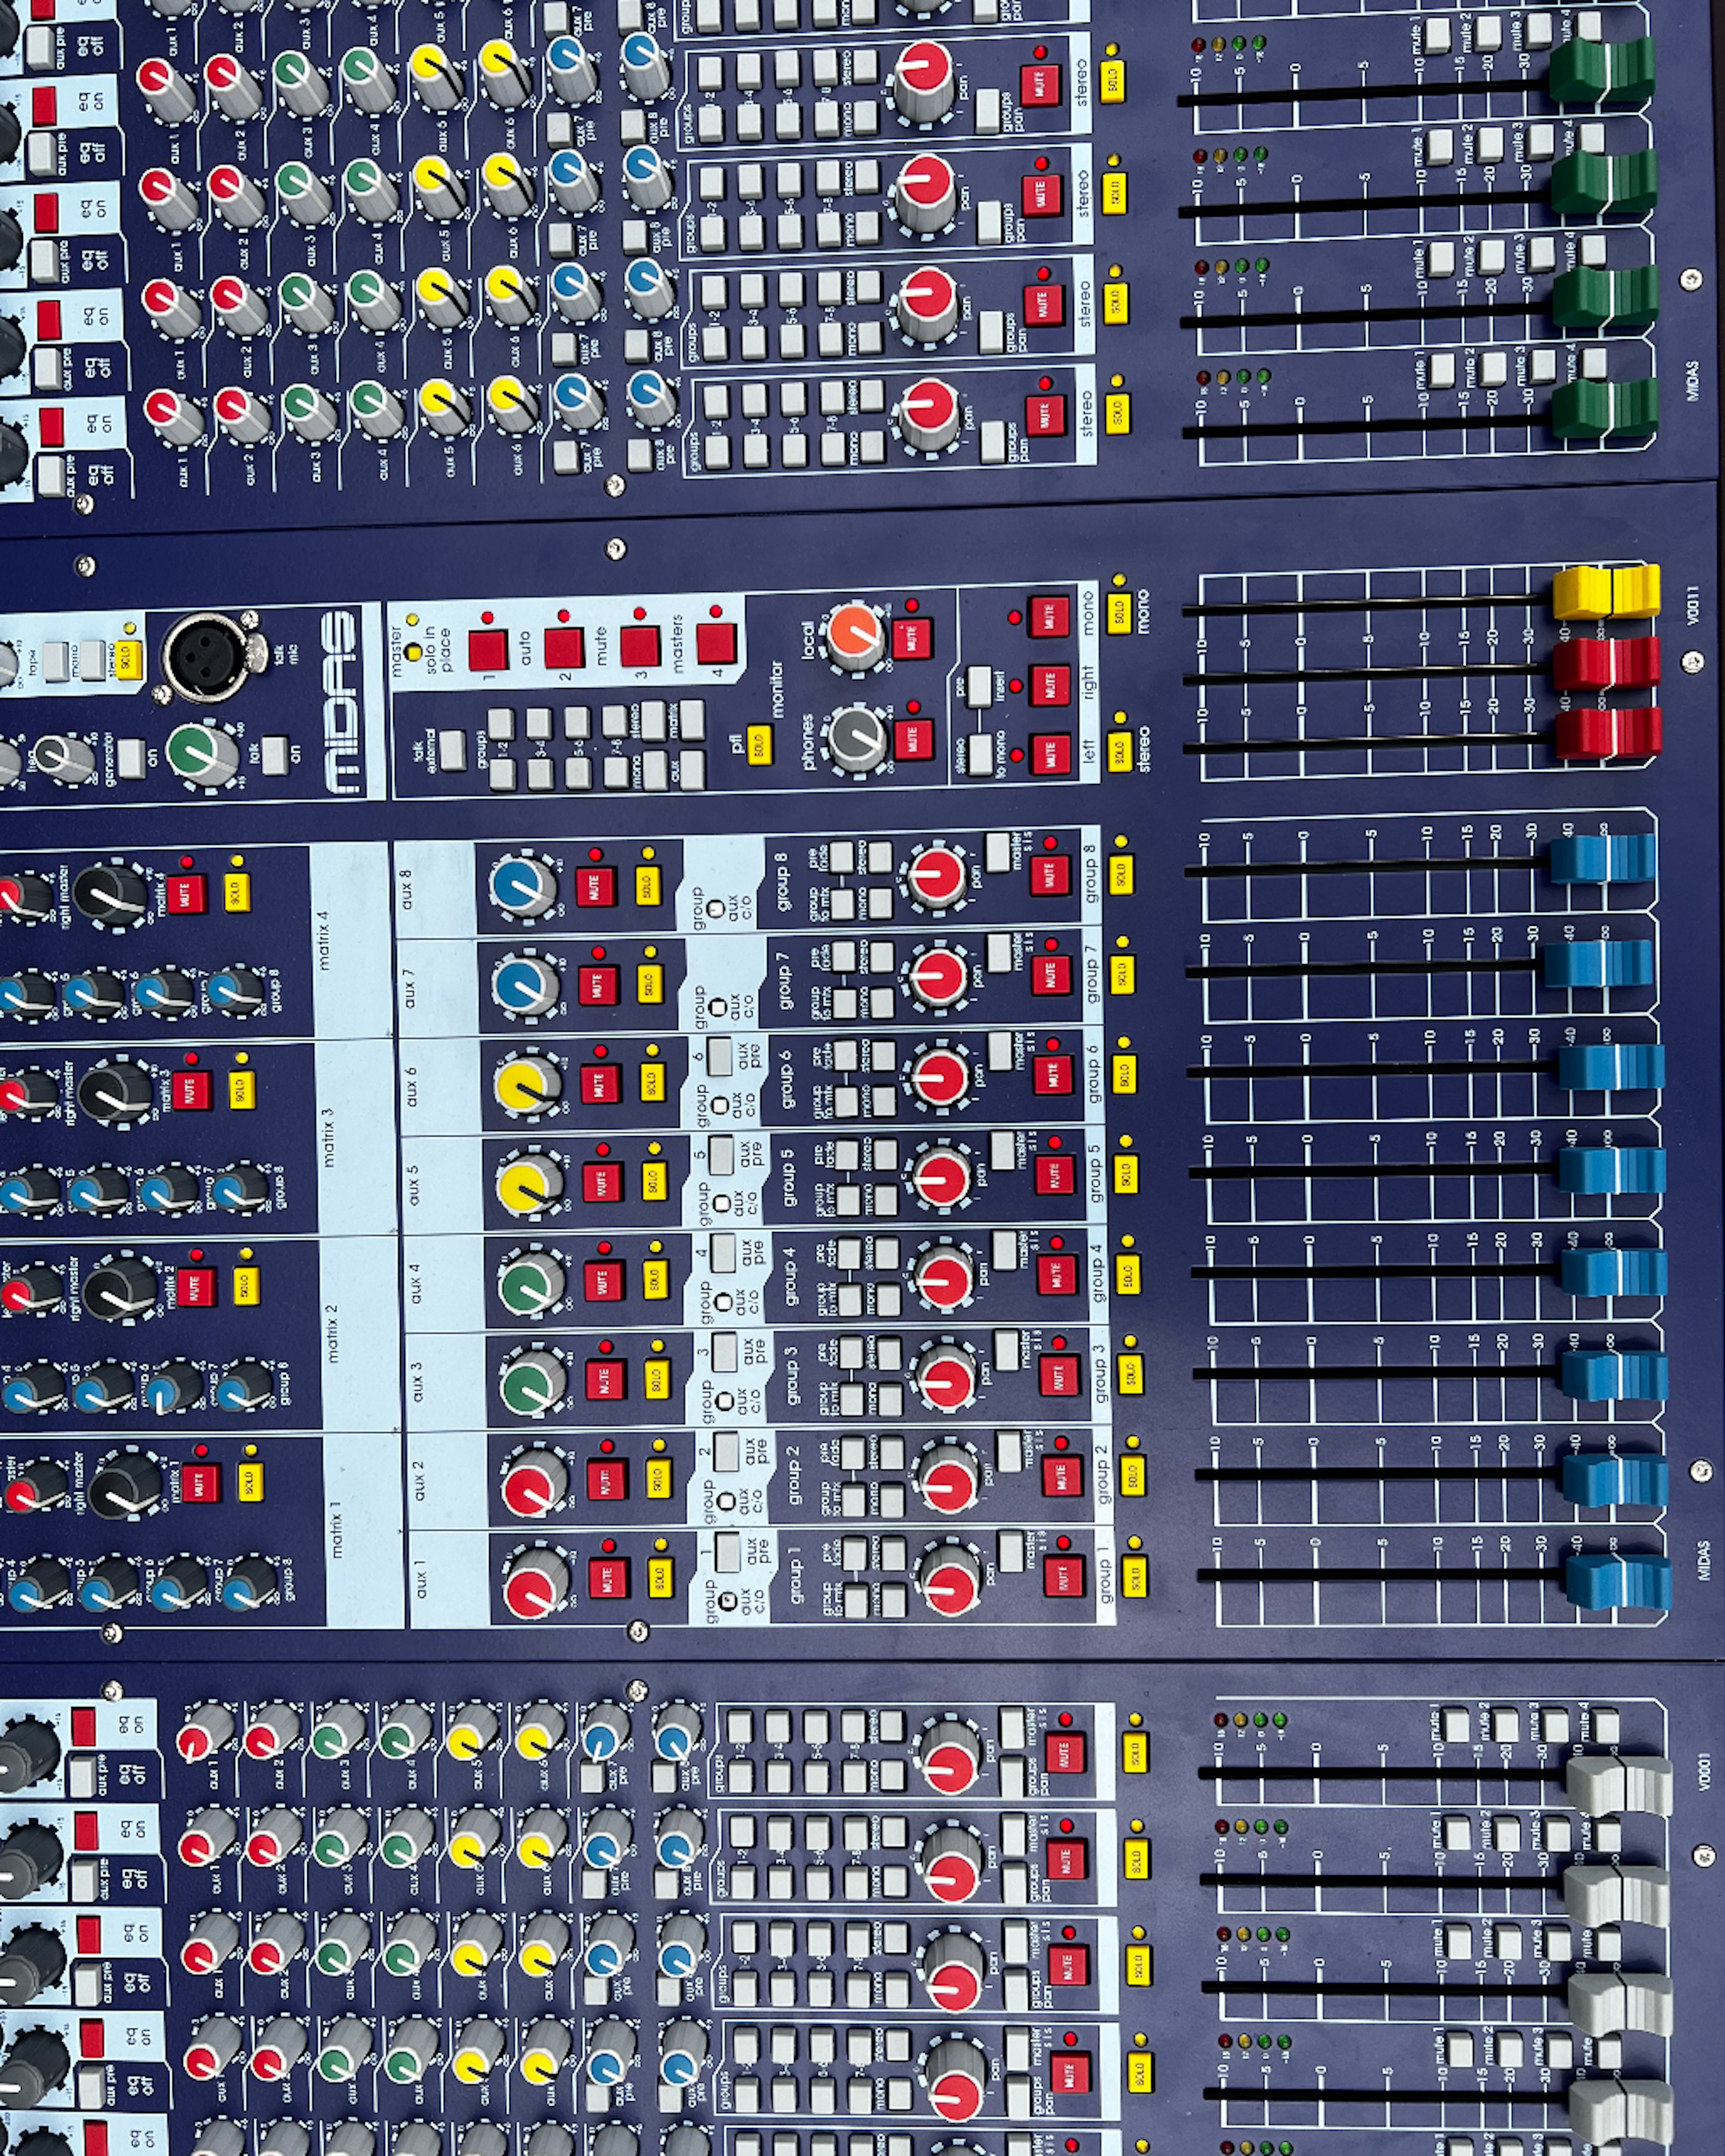Click the Midas logo on master panel
Screen dimensions: 1725x2156
340,702
